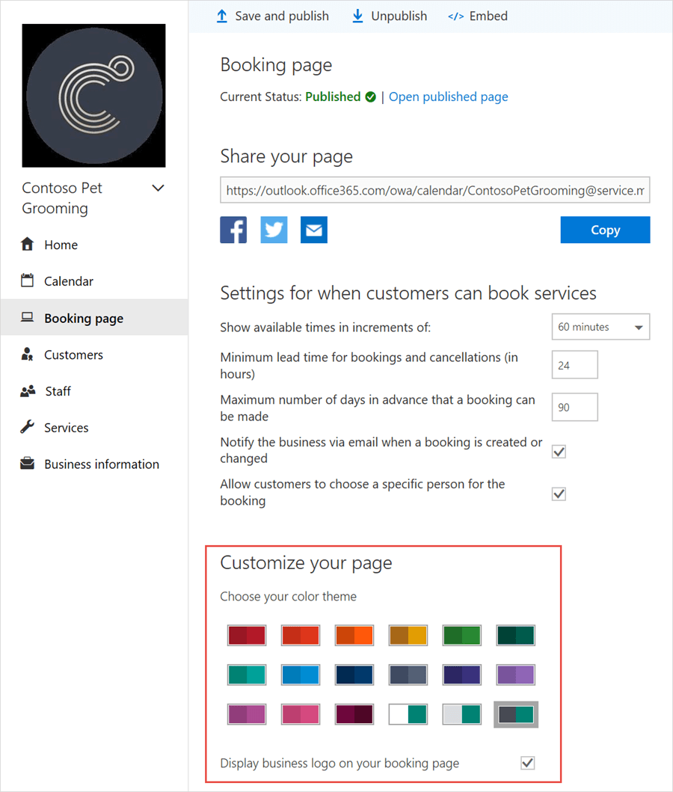
Task: Switch to the Booking page section
Action: point(83,318)
